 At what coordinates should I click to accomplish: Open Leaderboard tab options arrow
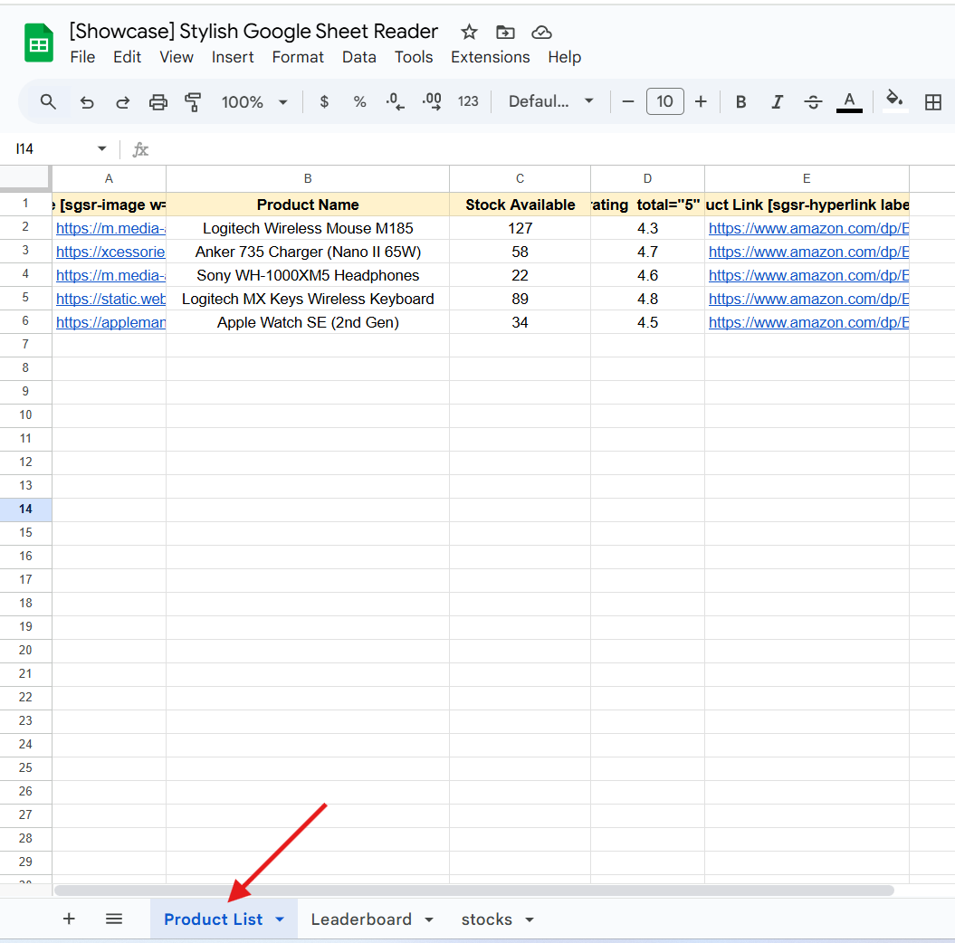click(429, 919)
